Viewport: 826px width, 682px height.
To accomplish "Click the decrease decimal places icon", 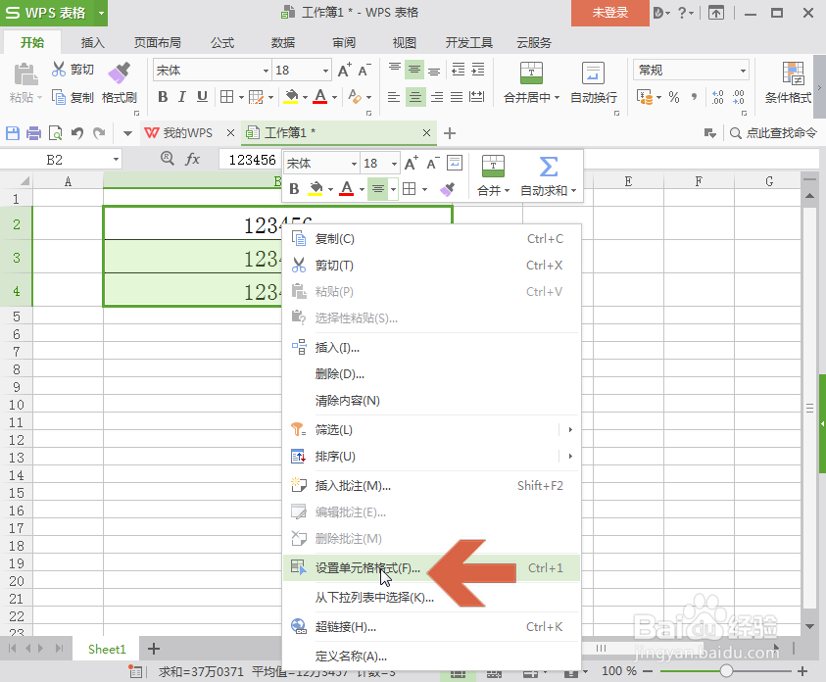I will click(739, 97).
